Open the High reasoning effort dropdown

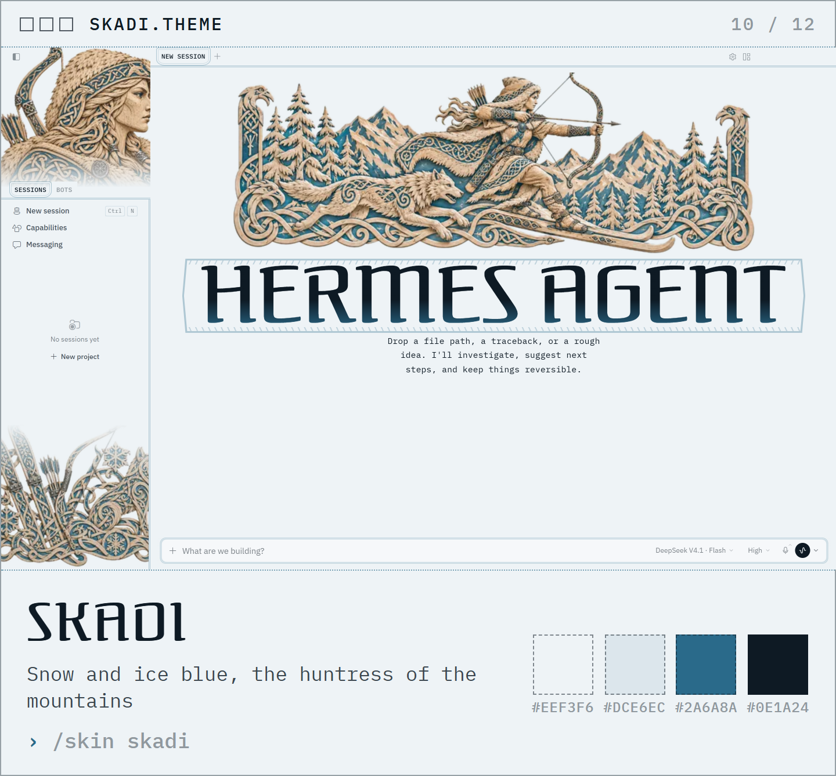(x=759, y=550)
